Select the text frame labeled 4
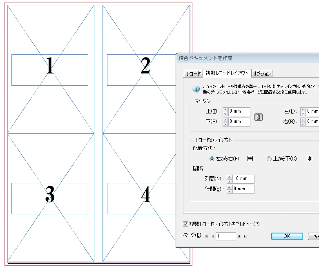 pos(142,198)
